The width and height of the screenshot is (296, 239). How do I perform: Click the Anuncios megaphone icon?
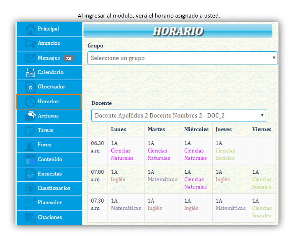pyautogui.click(x=30, y=44)
